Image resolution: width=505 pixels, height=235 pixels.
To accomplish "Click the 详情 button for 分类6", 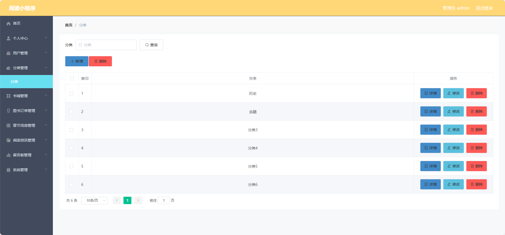I will pos(430,184).
